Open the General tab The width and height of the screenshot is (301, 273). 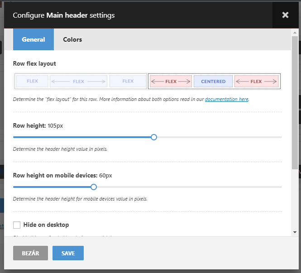pos(33,39)
